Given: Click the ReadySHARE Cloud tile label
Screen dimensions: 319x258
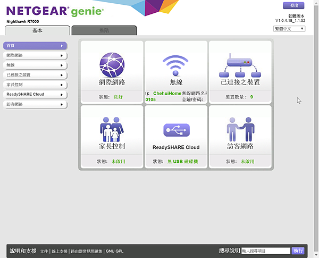Looking at the screenshot, I should 176,147.
